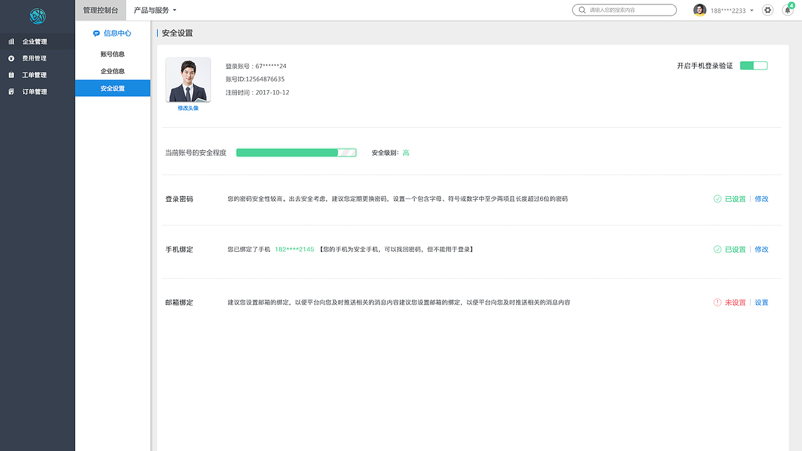Click the 手机绑定 row label

pos(179,249)
